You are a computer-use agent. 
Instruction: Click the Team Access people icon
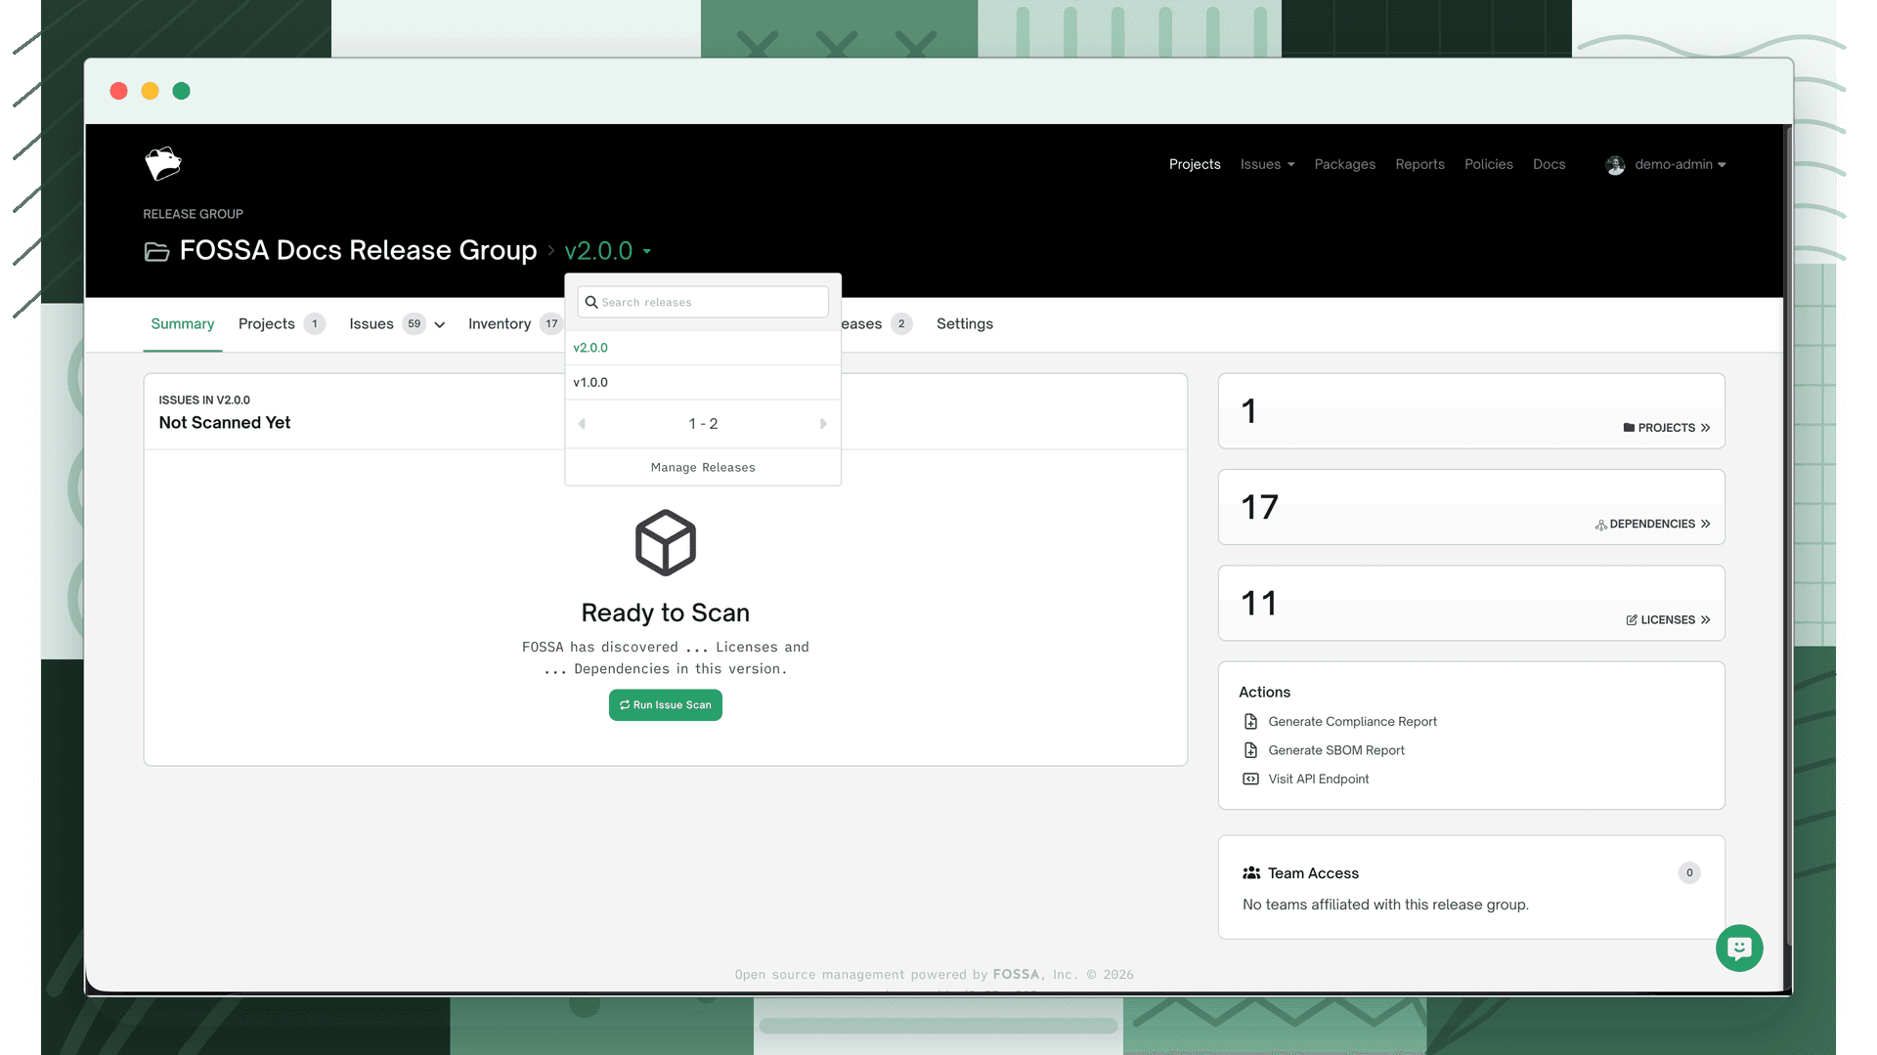point(1251,873)
